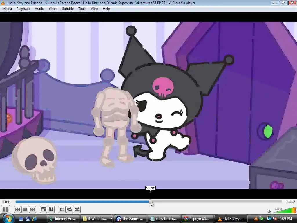Skip to the previous media item

[x=17, y=209]
